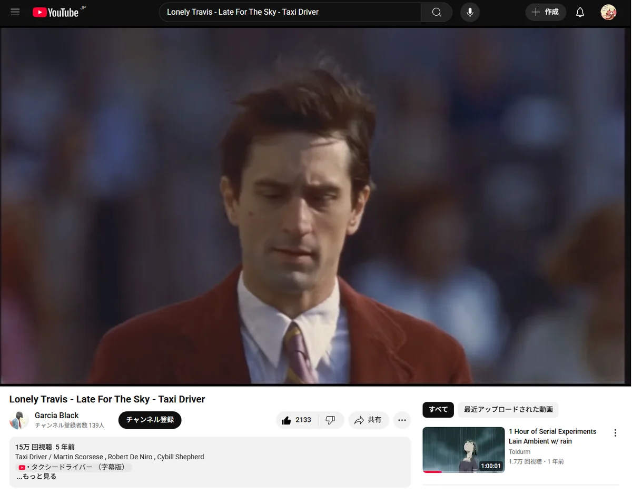The width and height of the screenshot is (632, 494).
Task: Select the 最近アップロードされた動画 chip
Action: point(508,409)
